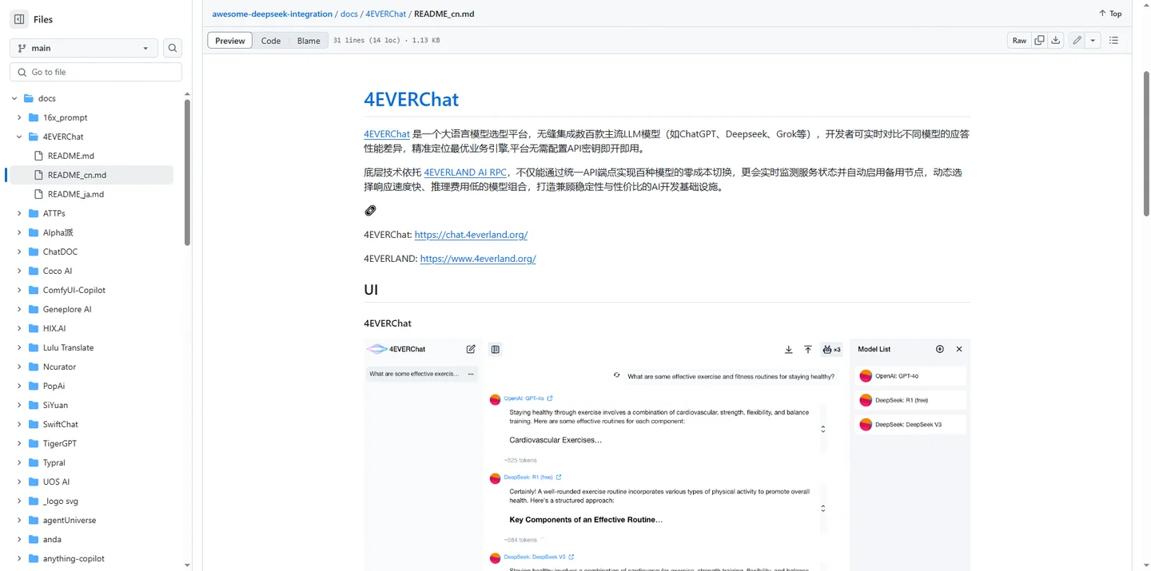Open the more edit options dropdown arrow
The height and width of the screenshot is (571, 1151).
point(1093,40)
